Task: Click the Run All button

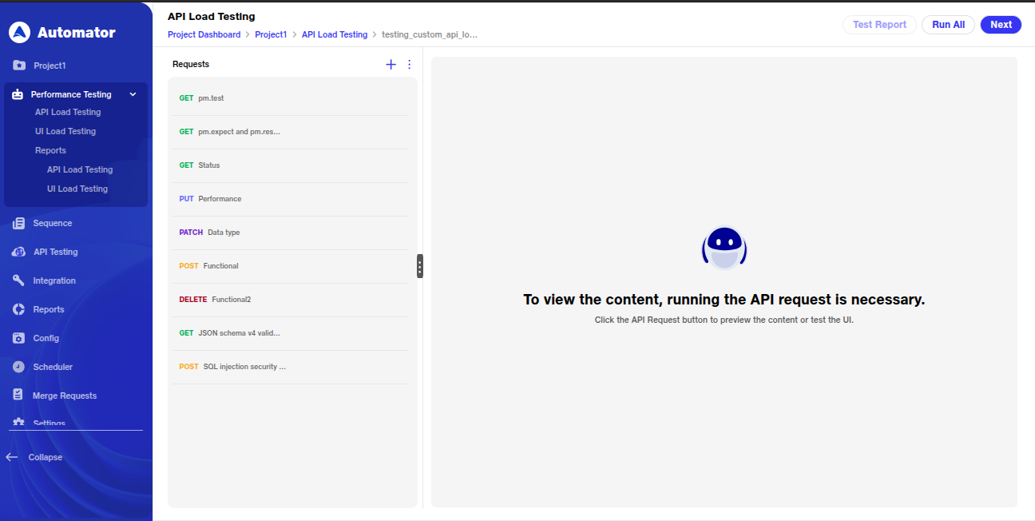Action: (948, 25)
